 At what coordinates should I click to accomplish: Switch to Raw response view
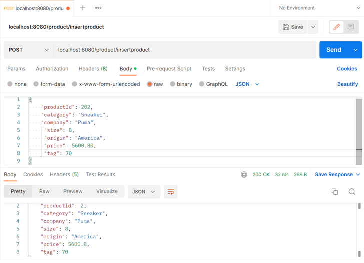pos(44,191)
